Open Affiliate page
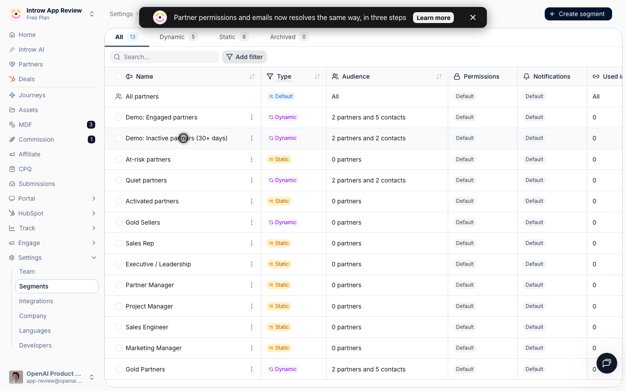The height and width of the screenshot is (391, 626). 30,154
